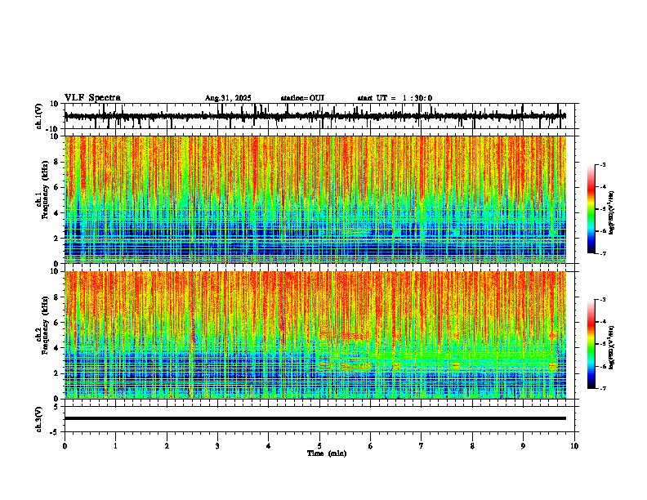The width and height of the screenshot is (647, 500).
Task: Click the ch.2 colorbar "log(PSD)" unit label
Action: [612, 347]
